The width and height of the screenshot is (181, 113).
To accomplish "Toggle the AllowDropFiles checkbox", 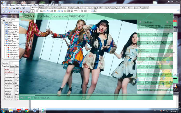I will 16,77.
